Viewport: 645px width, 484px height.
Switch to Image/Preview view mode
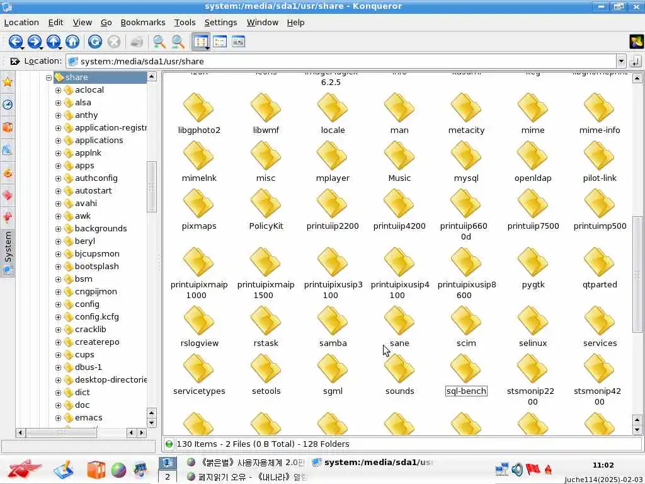239,42
